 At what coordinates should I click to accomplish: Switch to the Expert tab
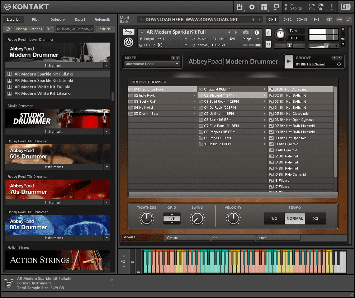pyautogui.click(x=80, y=20)
